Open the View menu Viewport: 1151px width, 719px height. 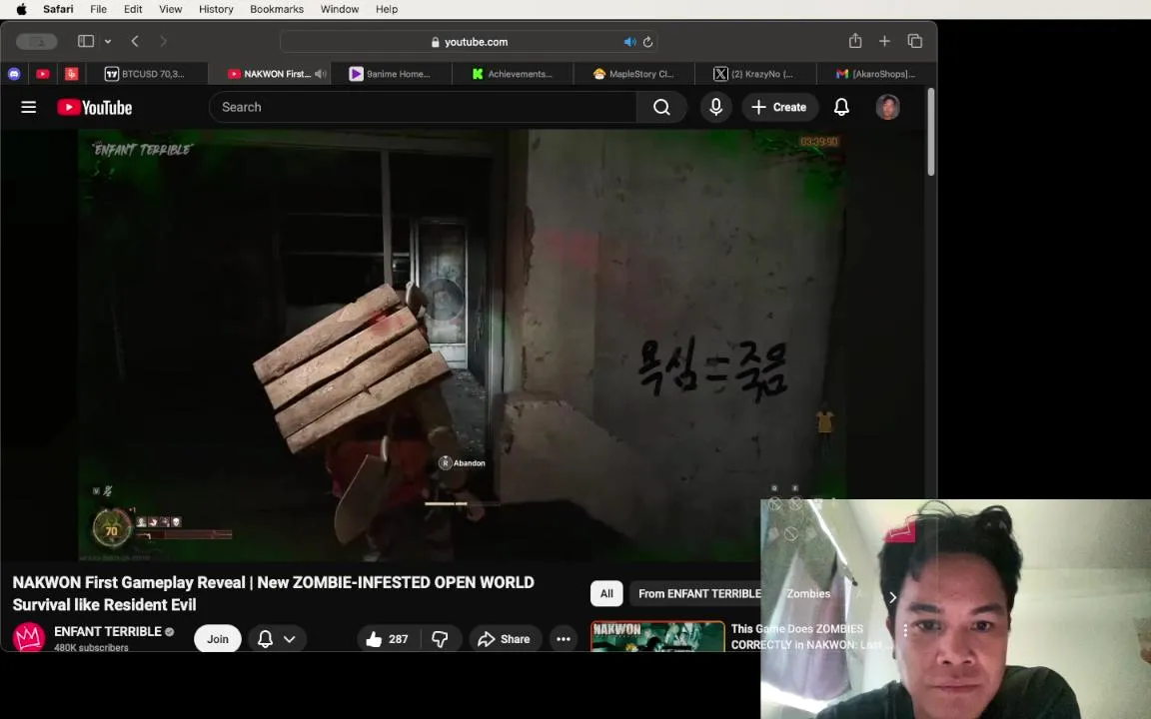point(170,9)
